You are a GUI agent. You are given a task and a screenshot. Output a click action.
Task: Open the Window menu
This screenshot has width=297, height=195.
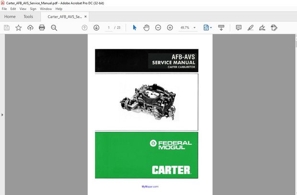pos(46,9)
